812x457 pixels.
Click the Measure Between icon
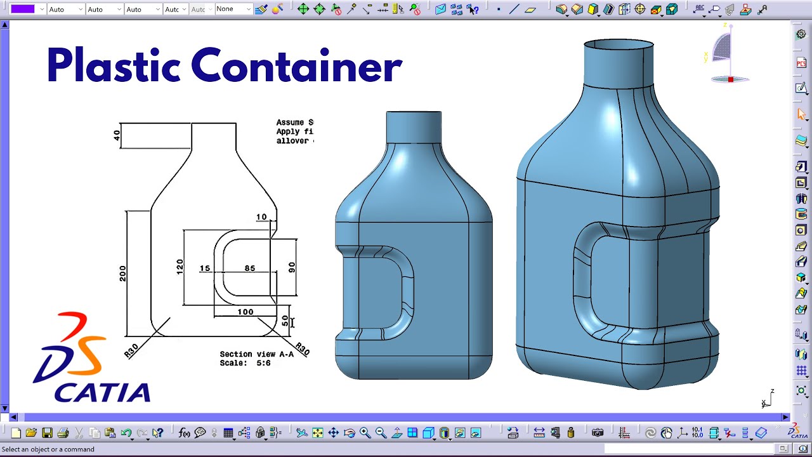pos(539,433)
